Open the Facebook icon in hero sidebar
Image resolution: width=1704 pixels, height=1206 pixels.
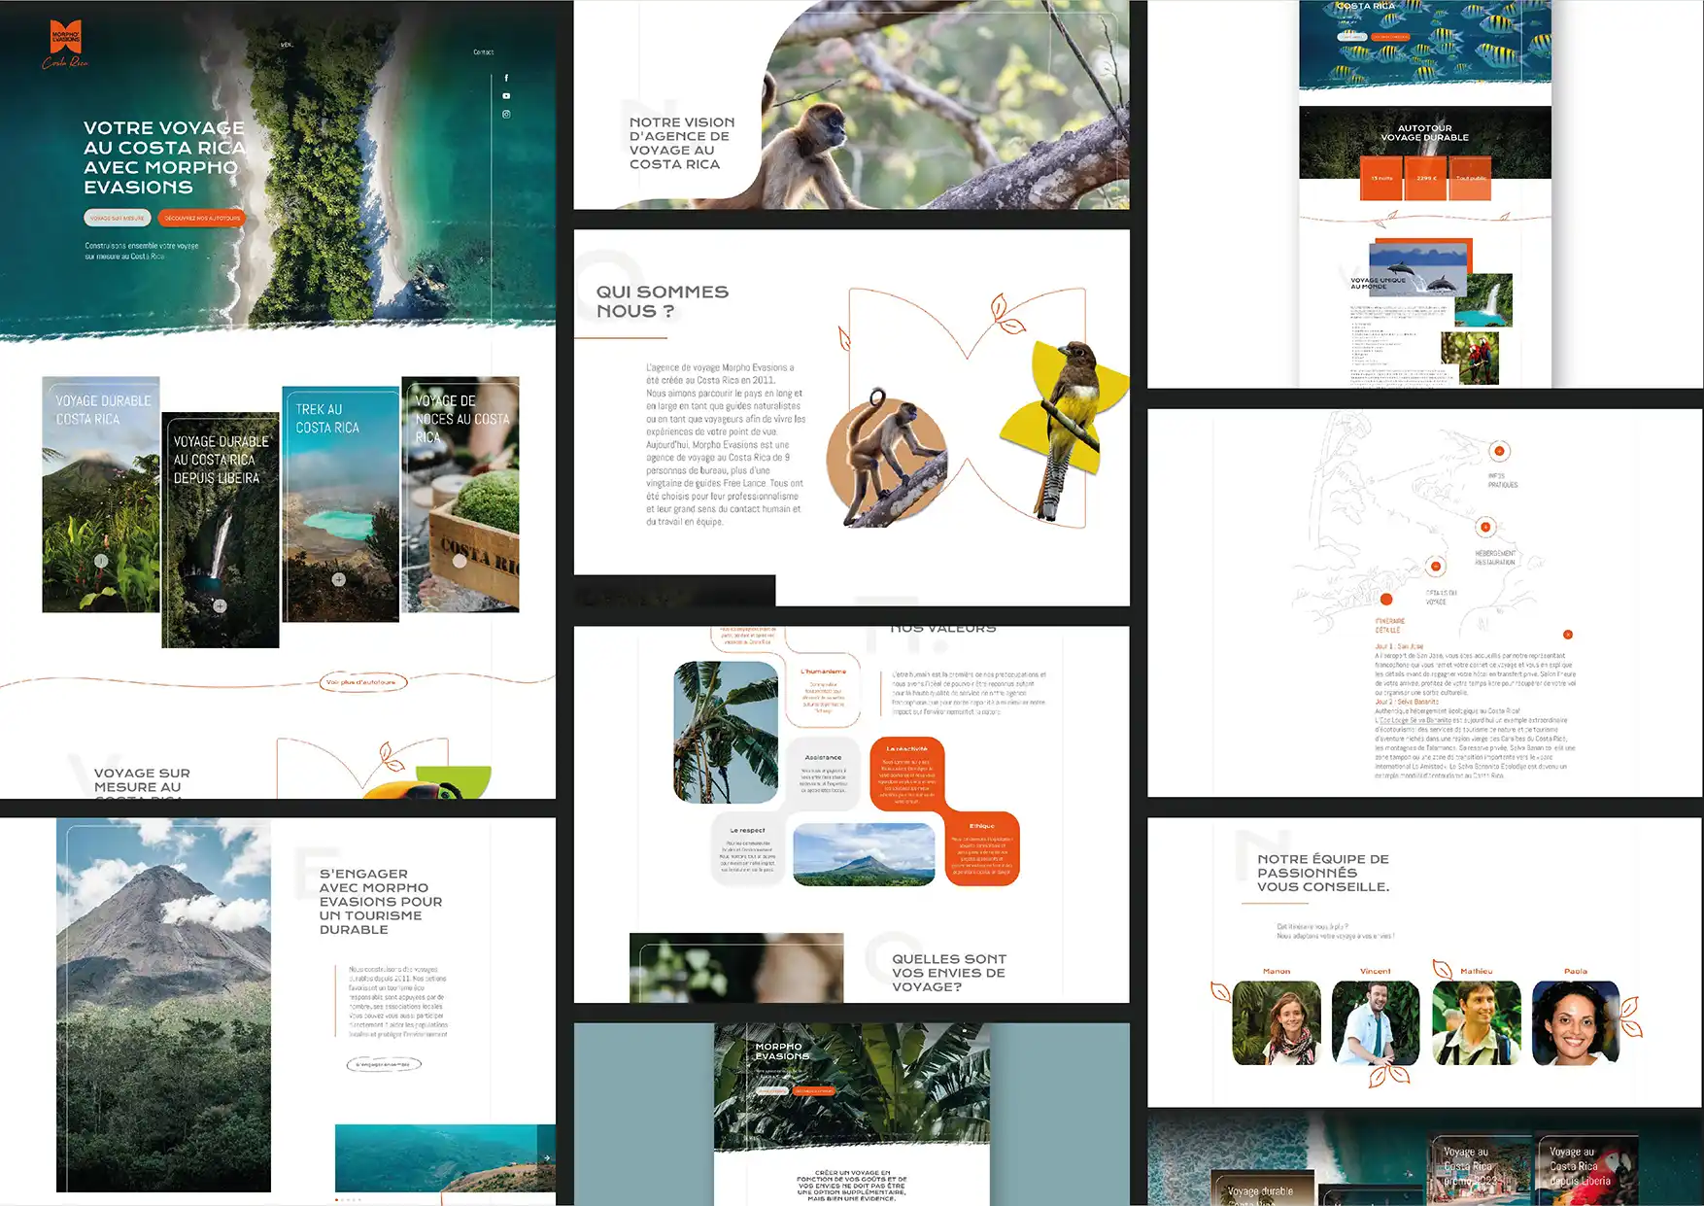(506, 78)
